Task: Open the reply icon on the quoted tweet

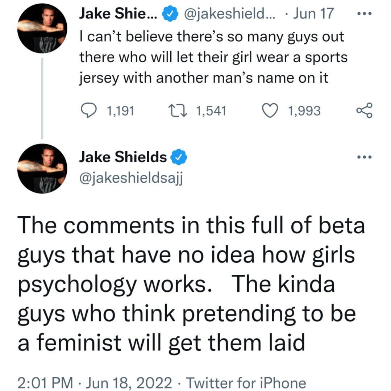Action: (89, 111)
